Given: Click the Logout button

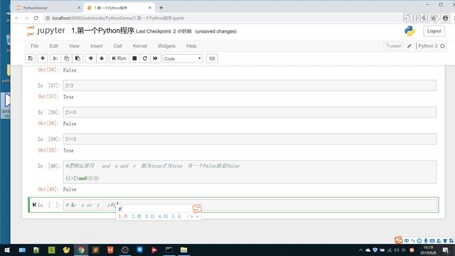Looking at the screenshot, I should pos(434,31).
